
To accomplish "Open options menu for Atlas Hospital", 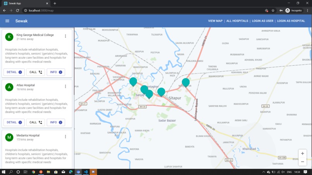I will click(x=65, y=87).
